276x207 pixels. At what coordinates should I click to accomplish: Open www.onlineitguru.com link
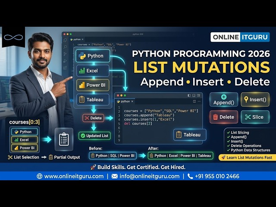click(74, 176)
